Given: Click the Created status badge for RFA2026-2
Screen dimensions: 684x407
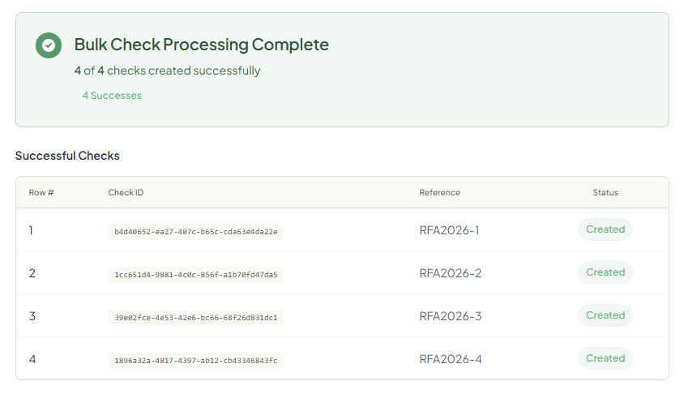Looking at the screenshot, I should coord(605,272).
